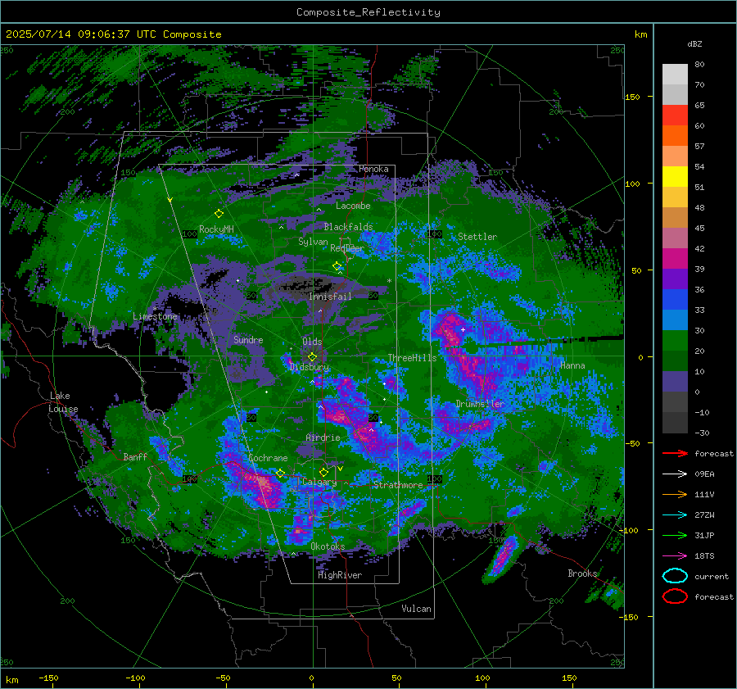Click the HighRiver city label
The image size is (737, 689).
coord(340,575)
